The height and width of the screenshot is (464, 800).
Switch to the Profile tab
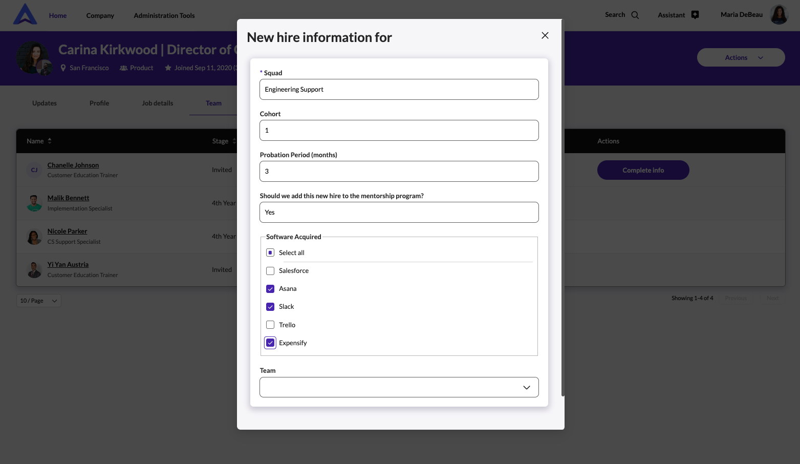99,103
